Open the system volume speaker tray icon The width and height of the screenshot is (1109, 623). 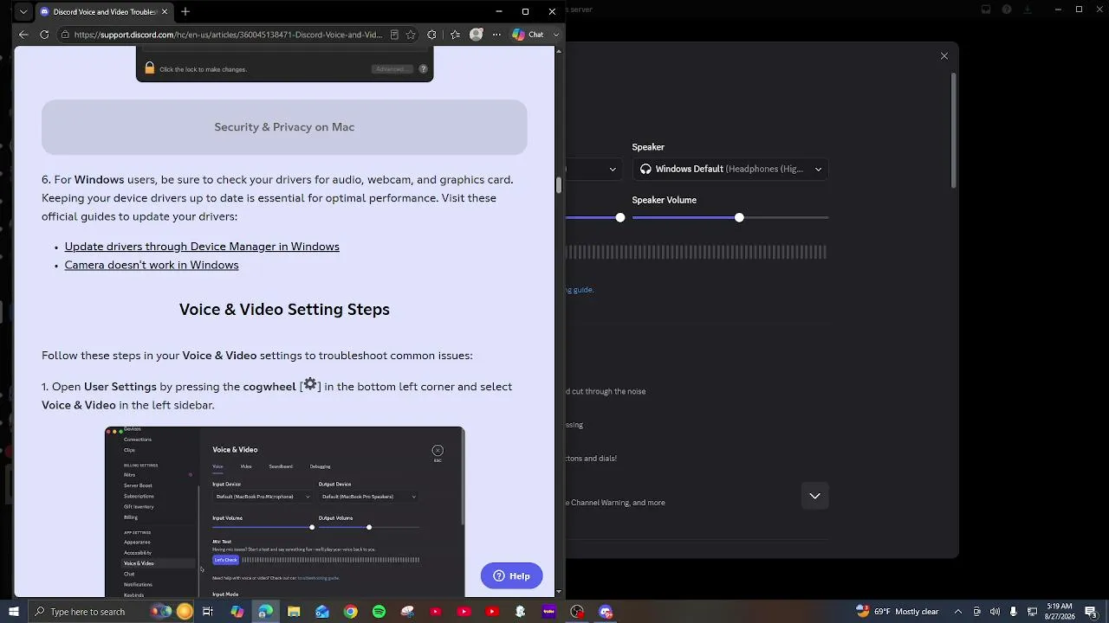tap(995, 612)
